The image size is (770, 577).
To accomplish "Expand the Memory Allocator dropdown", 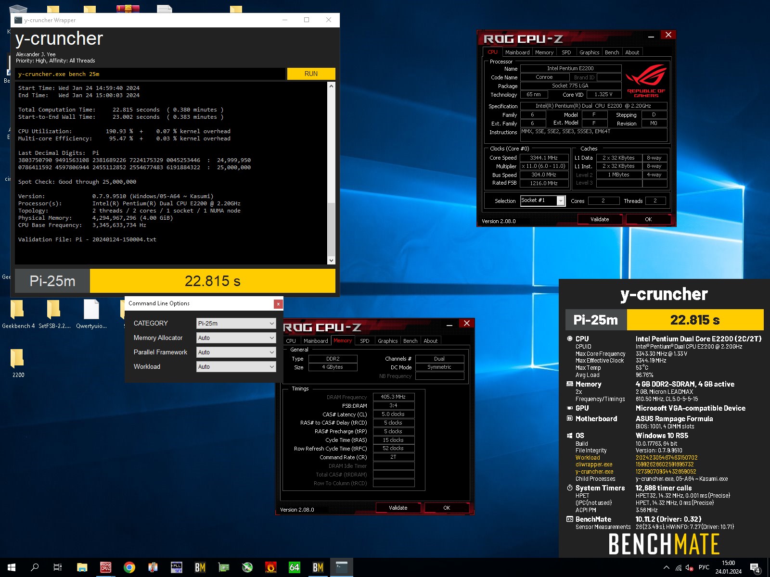I will tap(236, 338).
